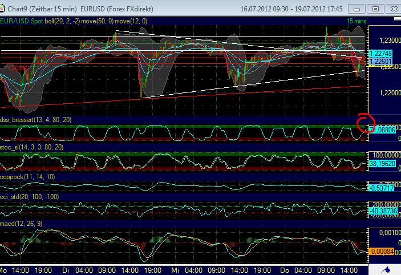Viewport: 401px width, 275px height.
Task: Click the MACD value -0,00084
Action: click(x=382, y=252)
